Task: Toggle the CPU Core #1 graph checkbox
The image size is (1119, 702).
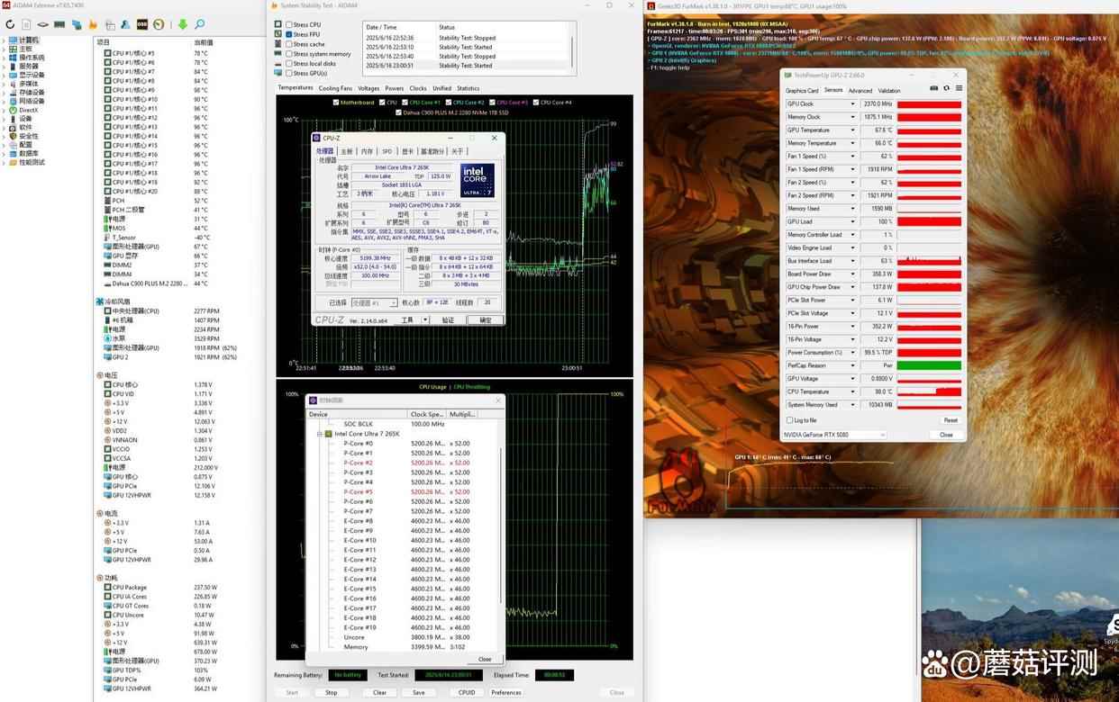Action: (x=405, y=103)
